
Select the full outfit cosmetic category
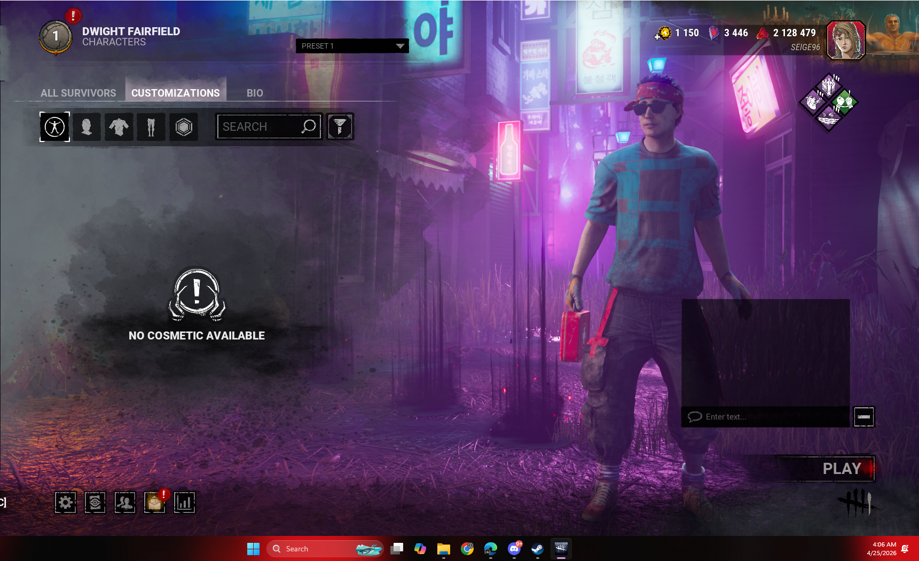point(54,127)
